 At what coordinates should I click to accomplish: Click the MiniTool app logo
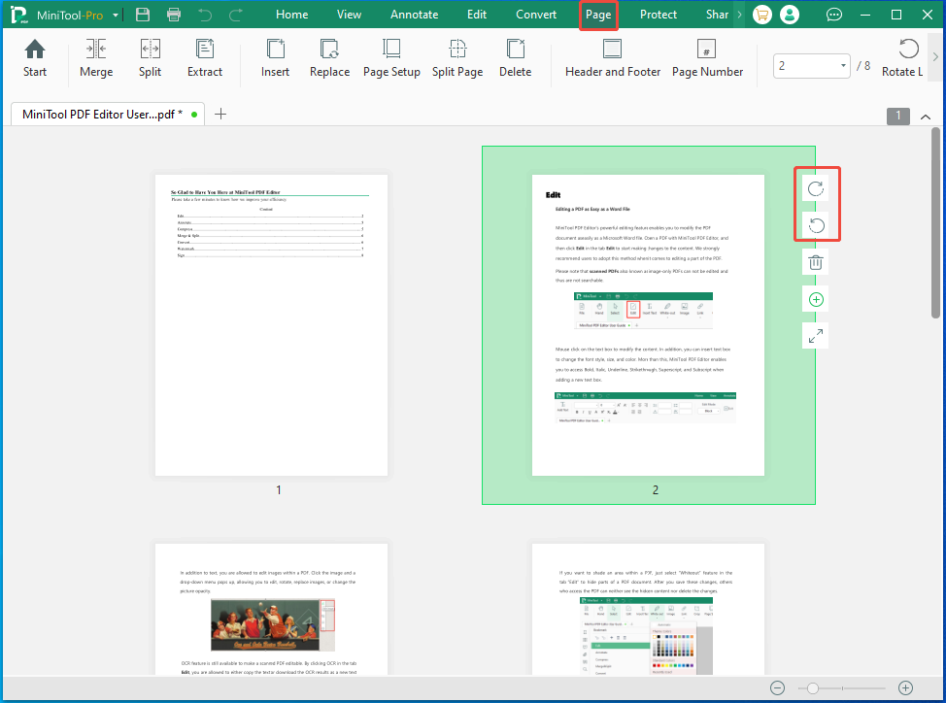18,16
